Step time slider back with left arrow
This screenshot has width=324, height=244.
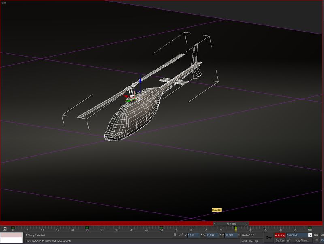click(215, 223)
